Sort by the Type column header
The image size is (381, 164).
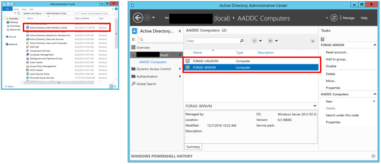coord(240,53)
